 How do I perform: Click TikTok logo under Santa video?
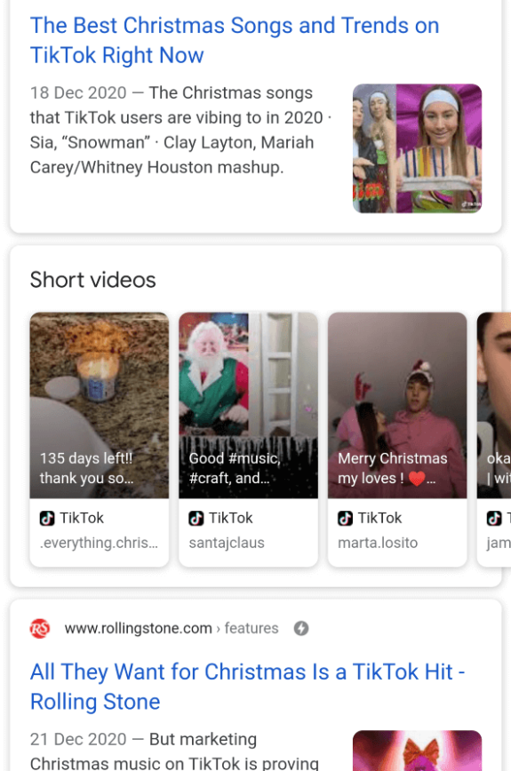pyautogui.click(x=196, y=518)
